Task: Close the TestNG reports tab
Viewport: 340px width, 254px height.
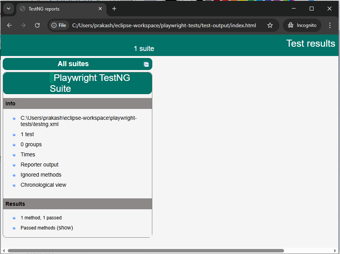Action: click(x=100, y=9)
